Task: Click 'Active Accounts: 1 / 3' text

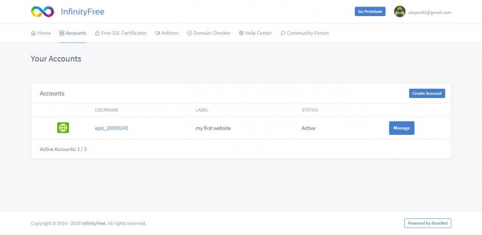Action: pyautogui.click(x=63, y=149)
